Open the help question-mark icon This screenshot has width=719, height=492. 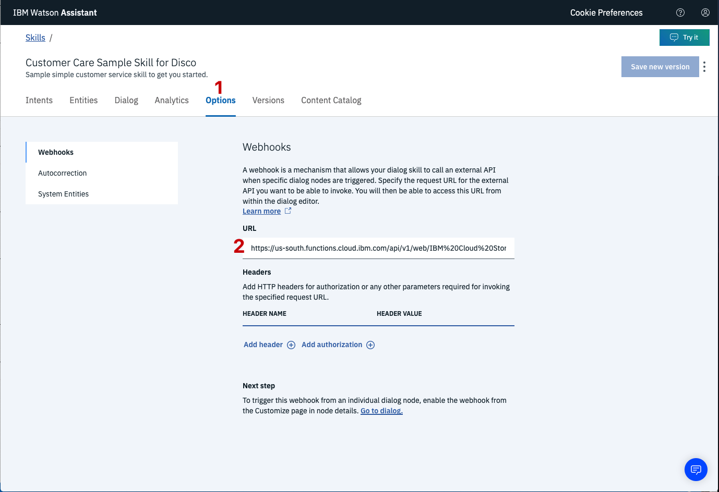coord(680,13)
